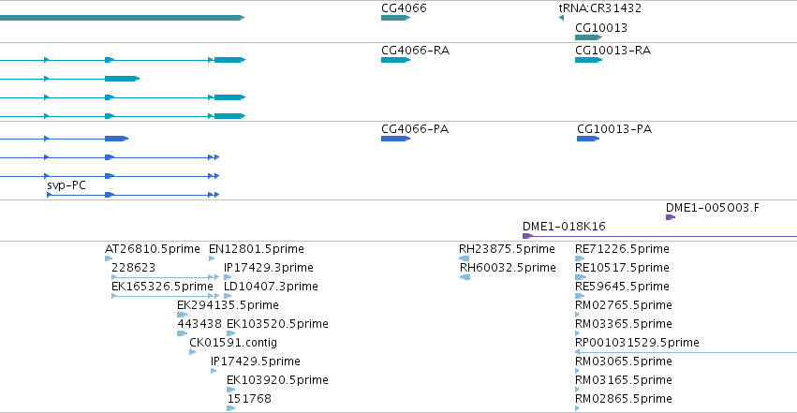Select the LD10407.3prime arrow glyph
This screenshot has height=413, width=797.
pos(228,296)
